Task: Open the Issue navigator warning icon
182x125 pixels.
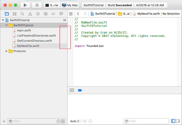Action: (30, 14)
